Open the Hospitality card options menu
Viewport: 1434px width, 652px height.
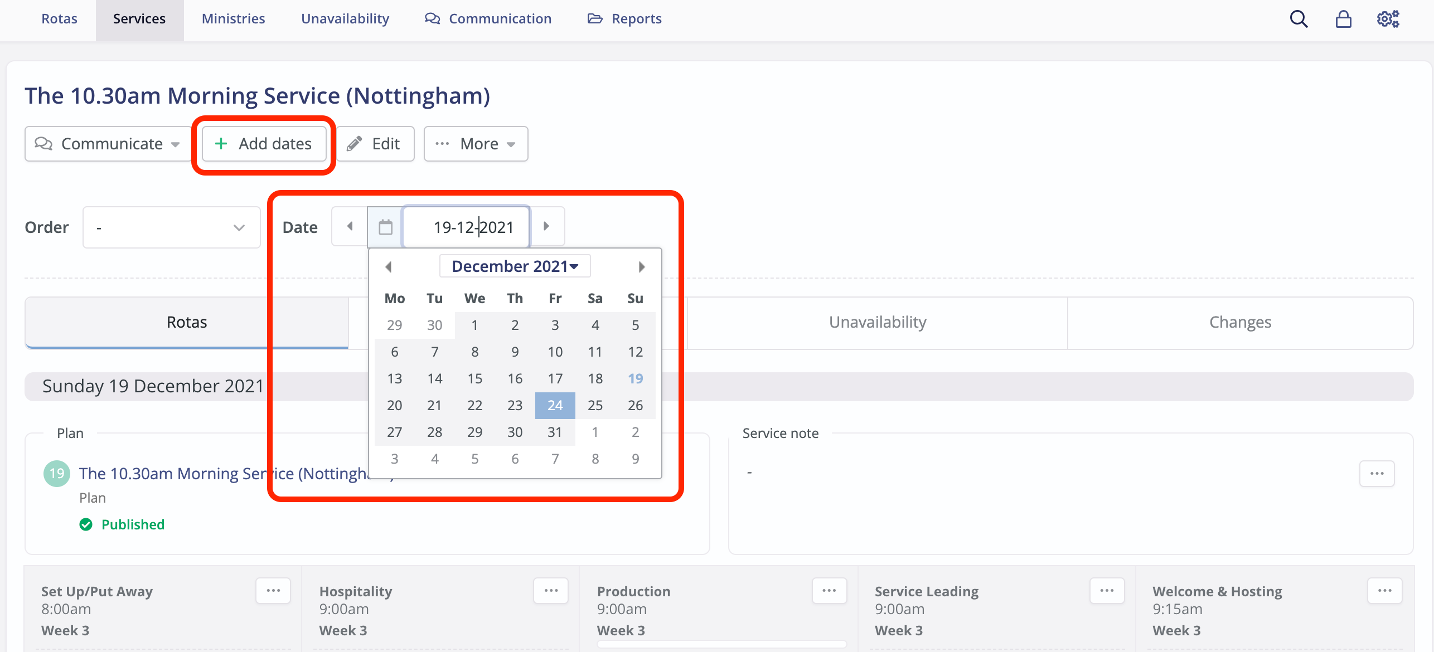[551, 591]
